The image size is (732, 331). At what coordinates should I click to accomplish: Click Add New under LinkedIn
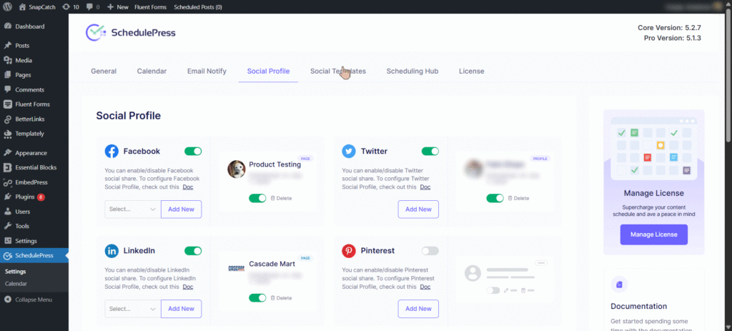pyautogui.click(x=181, y=309)
